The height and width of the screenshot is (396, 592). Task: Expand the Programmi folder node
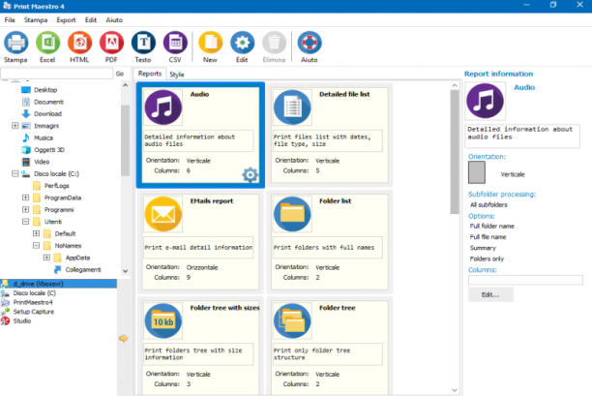click(26, 209)
